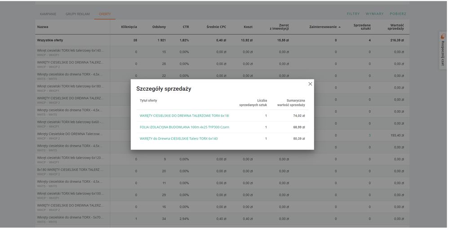Sort table by Odsłony column
449x243 pixels.
tap(159, 27)
